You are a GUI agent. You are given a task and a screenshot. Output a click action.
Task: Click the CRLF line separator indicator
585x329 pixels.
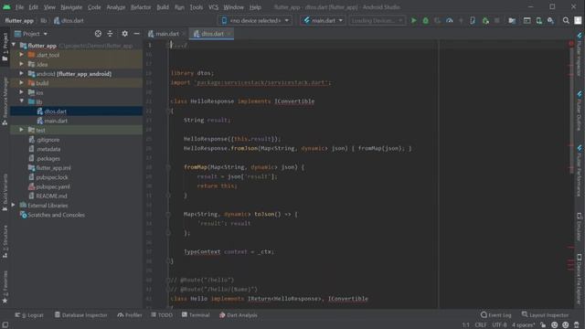[x=481, y=325]
